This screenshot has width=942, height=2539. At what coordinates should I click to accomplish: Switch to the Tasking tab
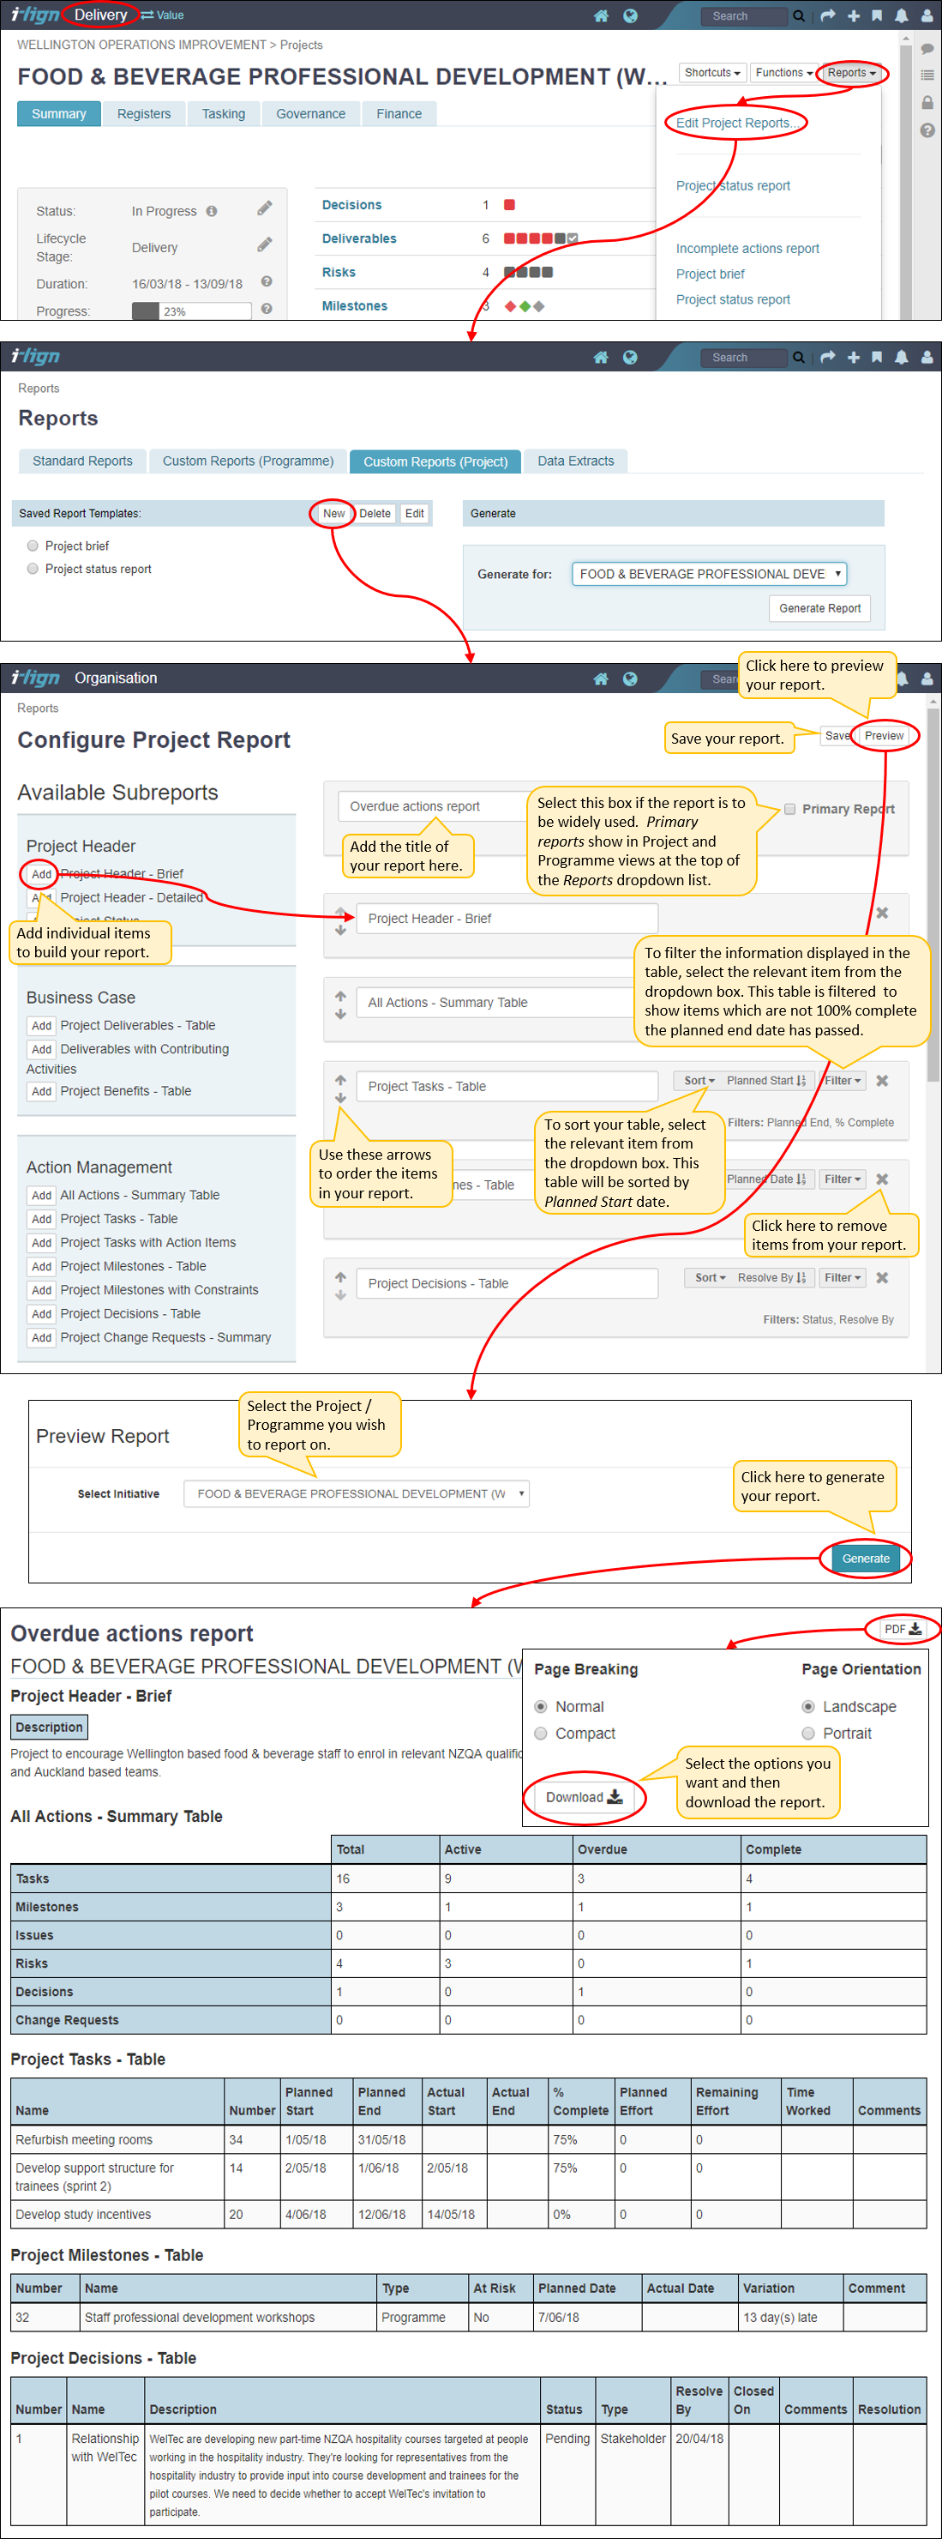[224, 114]
